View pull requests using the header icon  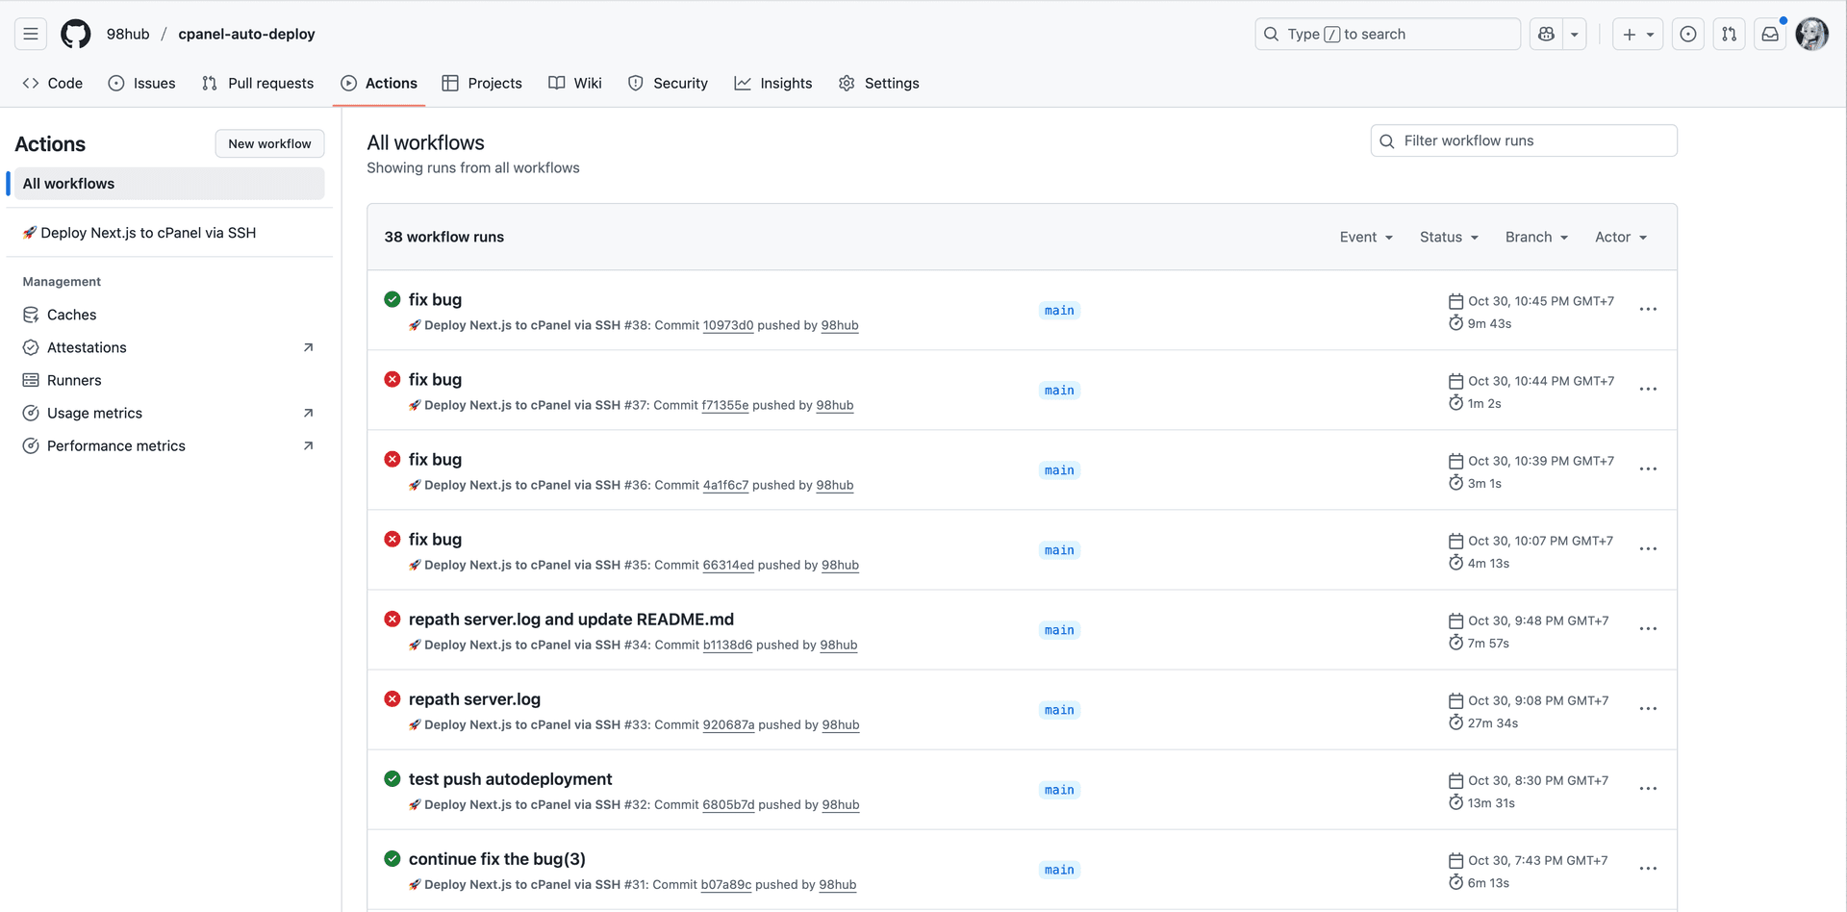1729,34
